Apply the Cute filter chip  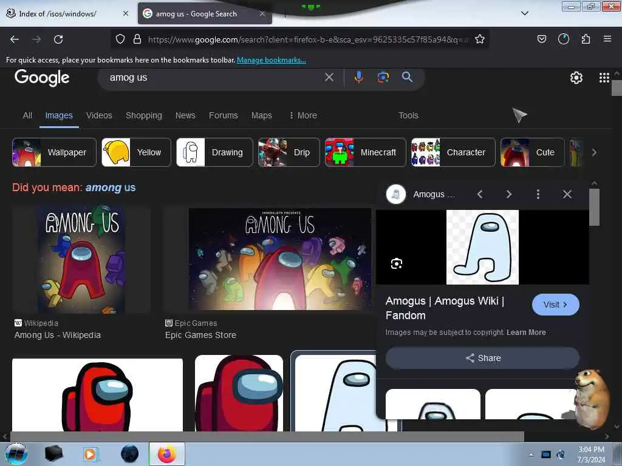pyautogui.click(x=532, y=152)
